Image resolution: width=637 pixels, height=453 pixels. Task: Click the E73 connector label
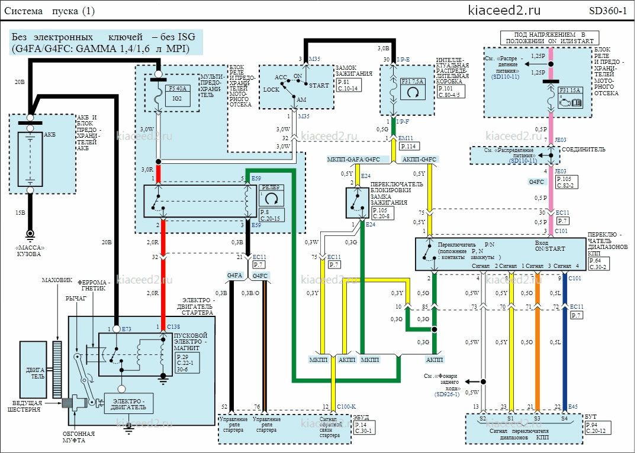point(126,329)
